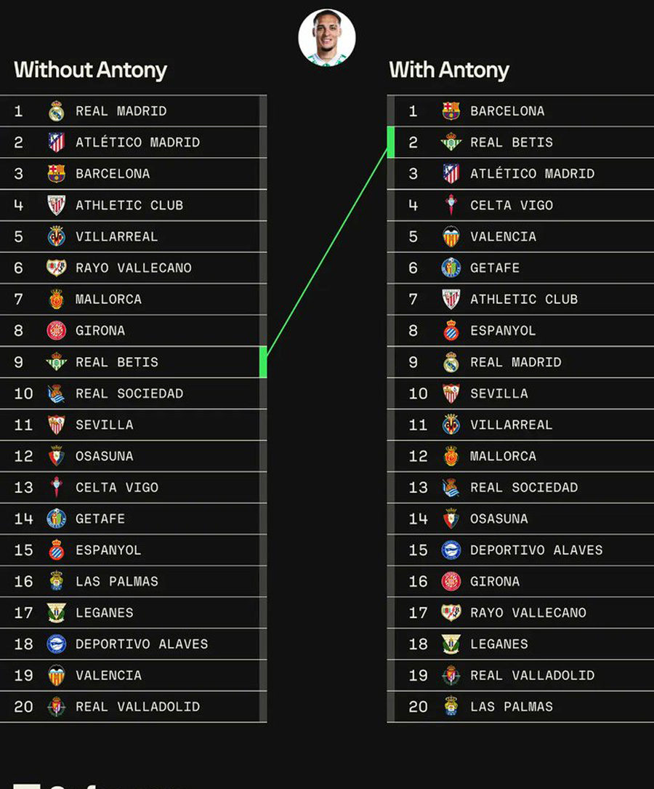Click green highlight marker beside Real Betis, left table
This screenshot has width=654, height=789.
(x=263, y=362)
